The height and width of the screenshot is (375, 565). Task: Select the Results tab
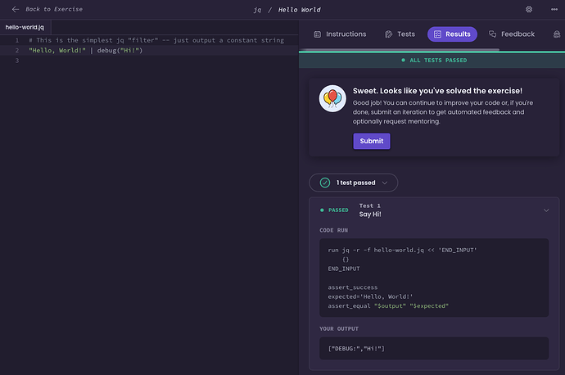click(452, 34)
